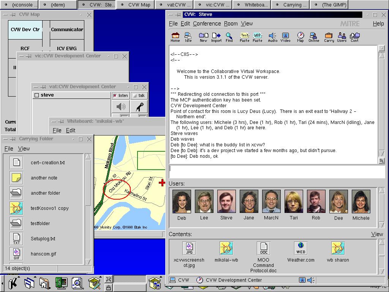Viewport: 389px width, 292px height.
Task: Open the Whiteboard Edit menu
Action: [71, 130]
